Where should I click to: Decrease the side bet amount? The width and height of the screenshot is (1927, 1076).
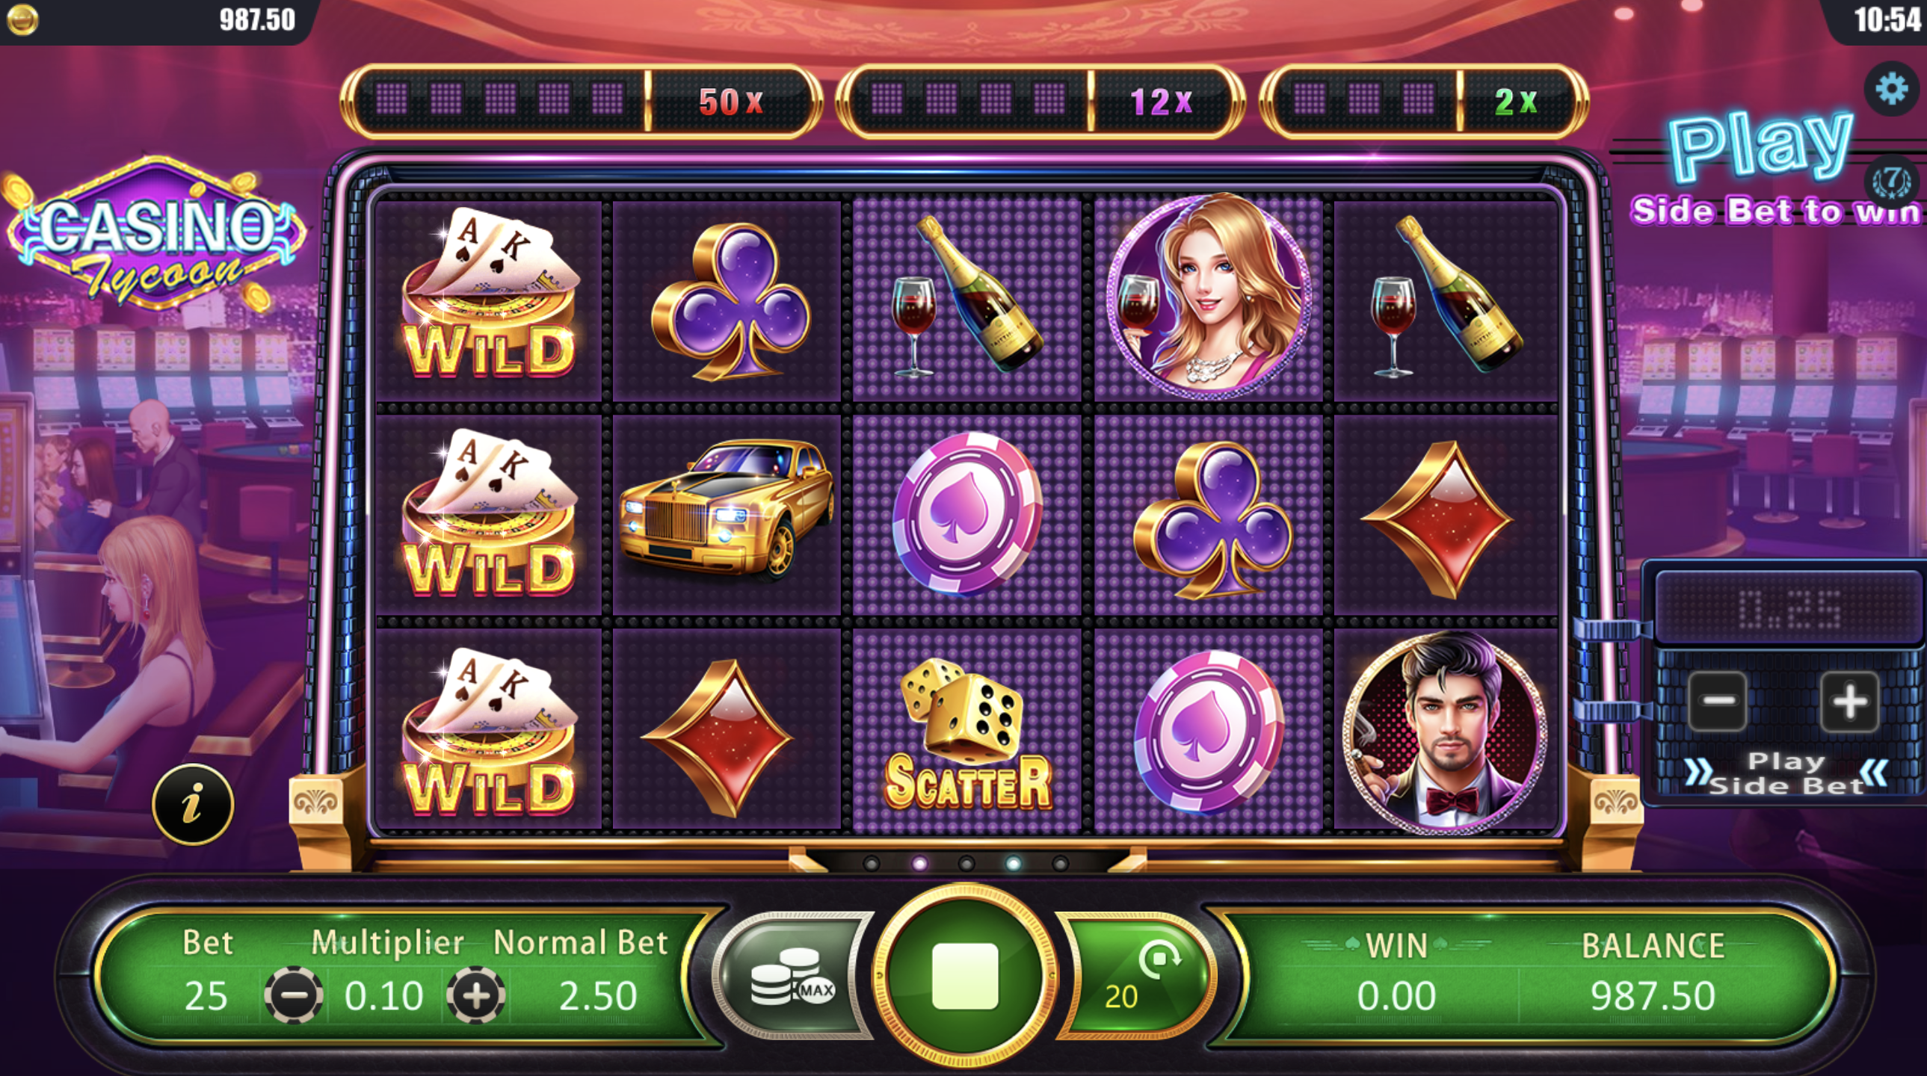[x=1718, y=701]
